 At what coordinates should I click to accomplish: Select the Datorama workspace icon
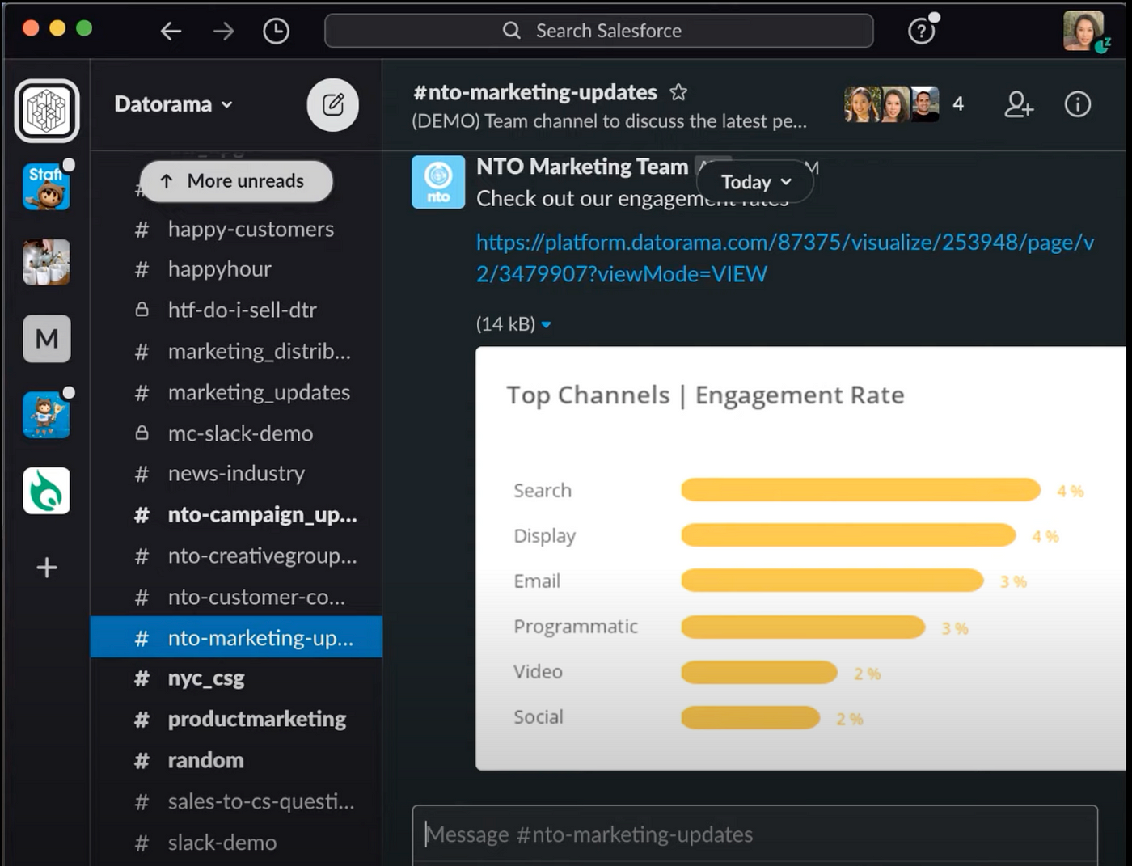point(47,111)
